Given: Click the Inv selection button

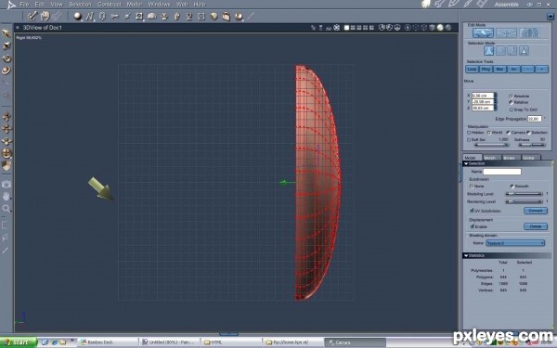Looking at the screenshot, I should click(513, 70).
